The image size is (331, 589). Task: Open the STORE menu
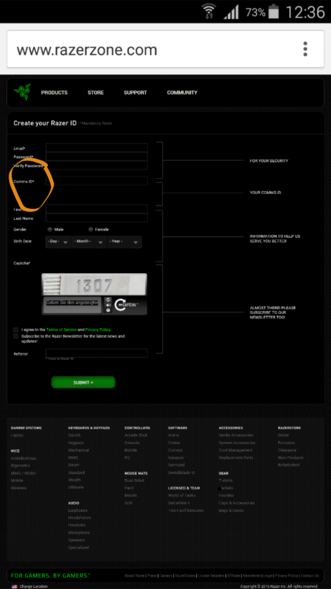pyautogui.click(x=96, y=93)
